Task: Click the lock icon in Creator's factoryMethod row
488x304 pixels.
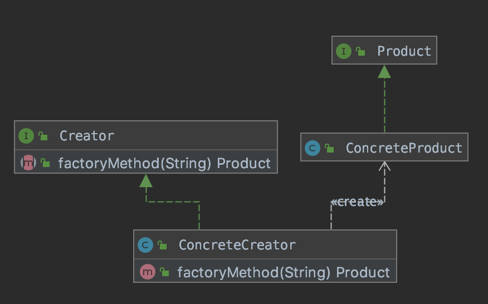Action: (45, 164)
